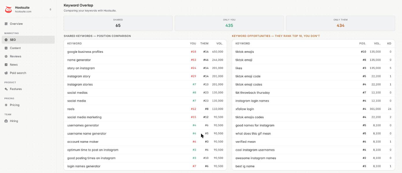Click the shared keywords VOL. header
The image size is (402, 173).
(x=220, y=44)
